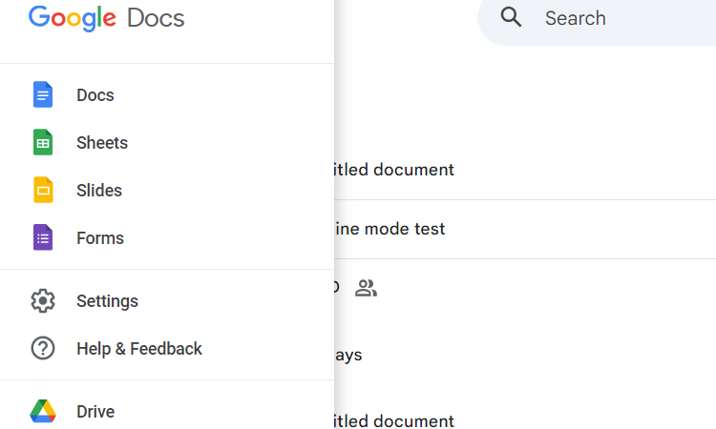
Task: Click the purple Forms icon
Action: [43, 238]
